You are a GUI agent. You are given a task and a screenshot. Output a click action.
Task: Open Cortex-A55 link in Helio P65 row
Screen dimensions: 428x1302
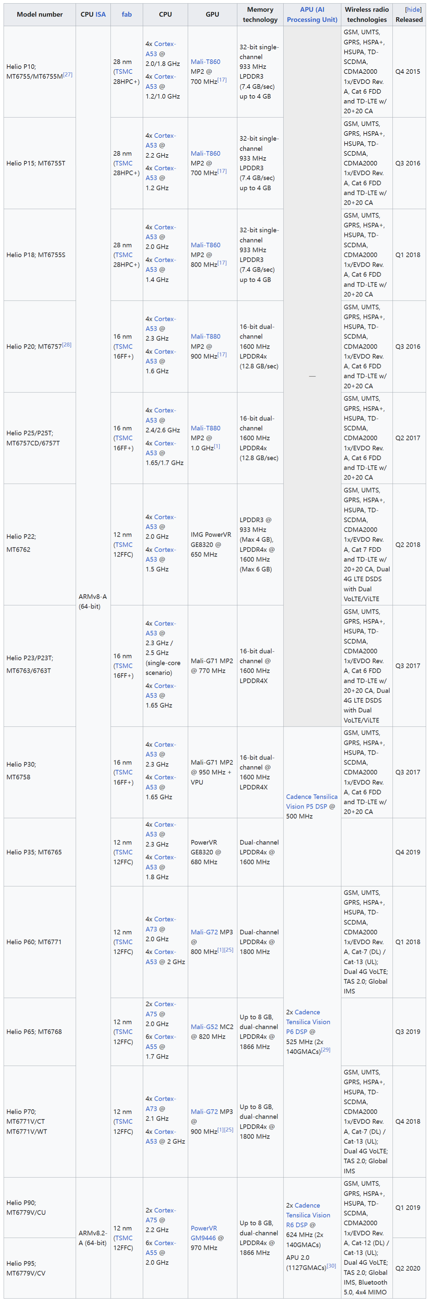(x=160, y=1042)
